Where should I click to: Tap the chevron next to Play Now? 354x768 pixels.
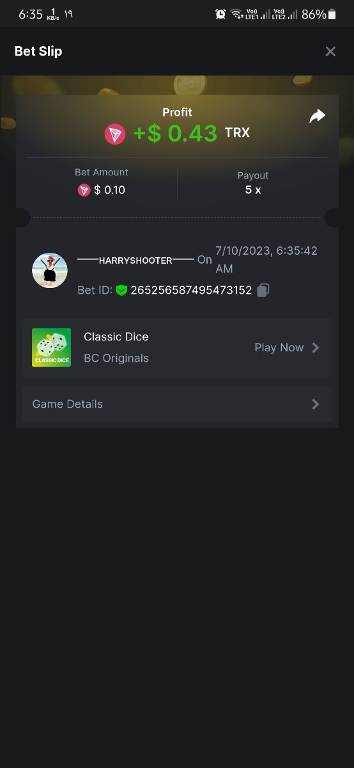click(x=315, y=348)
